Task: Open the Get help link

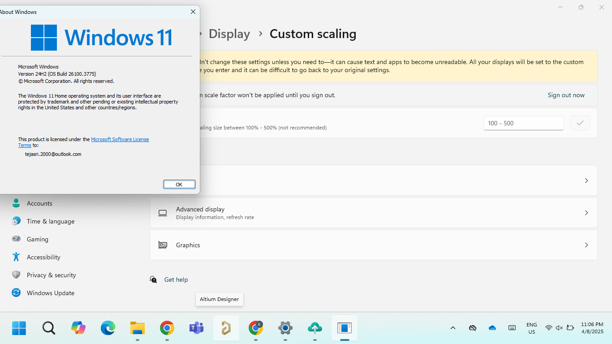Action: point(176,279)
